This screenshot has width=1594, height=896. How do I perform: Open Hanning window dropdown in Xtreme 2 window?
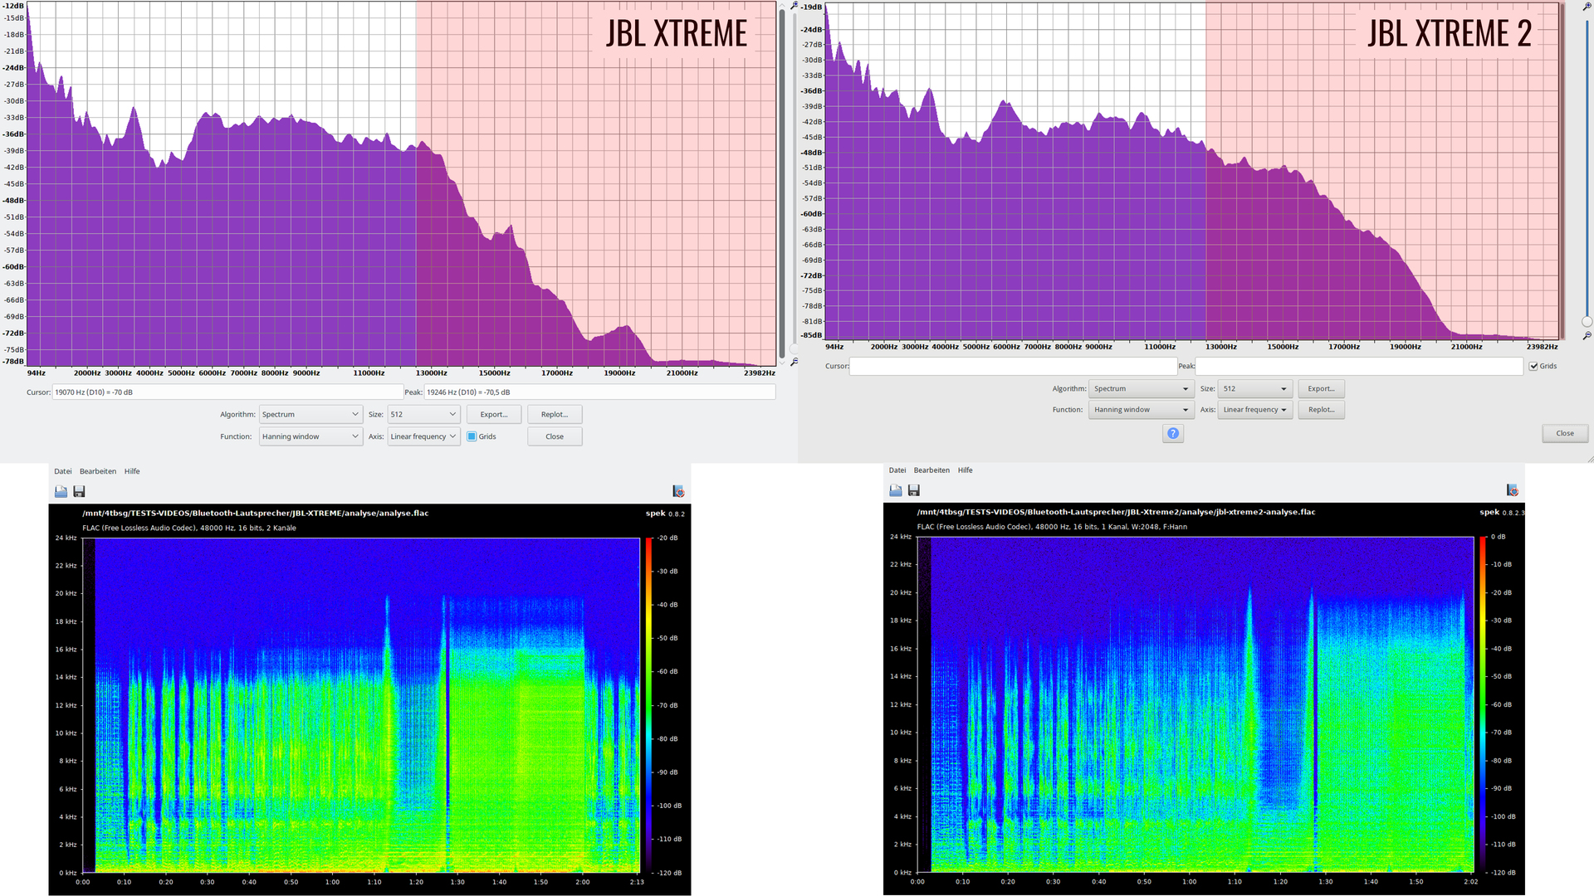[1141, 410]
